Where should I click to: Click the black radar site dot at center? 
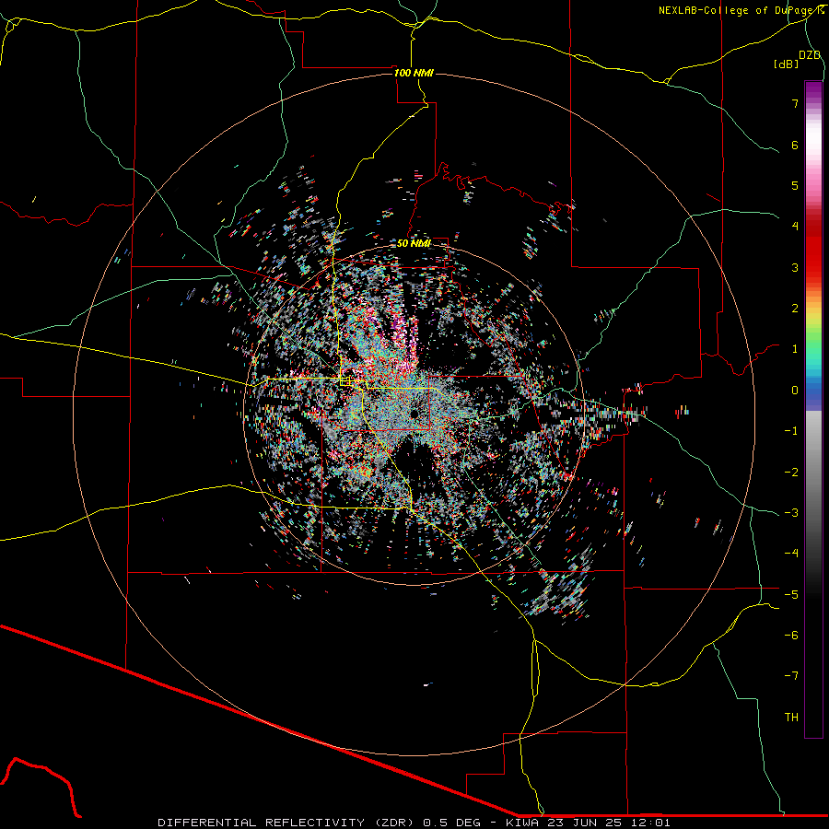(414, 413)
